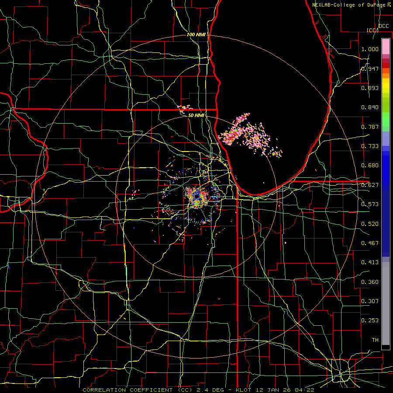Select the 0.520 legend value

(370, 224)
